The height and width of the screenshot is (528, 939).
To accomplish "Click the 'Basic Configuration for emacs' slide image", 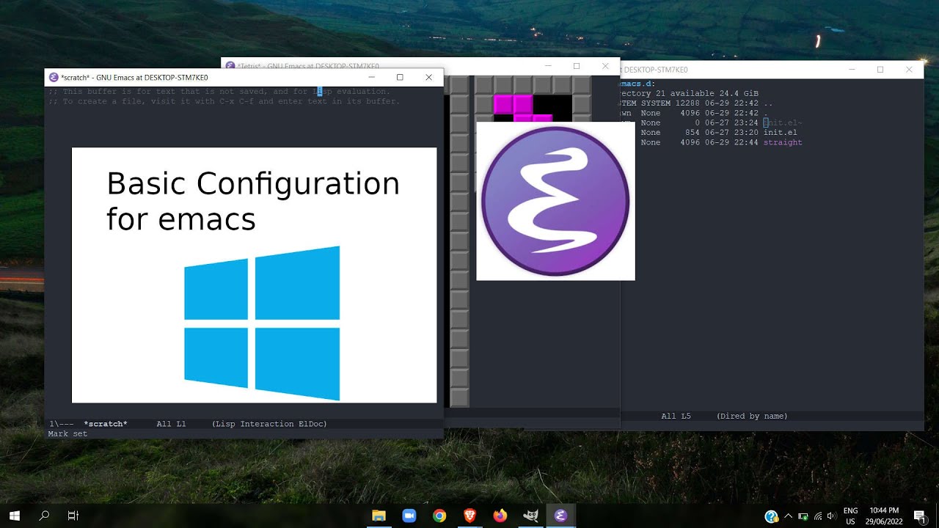I will [x=254, y=275].
